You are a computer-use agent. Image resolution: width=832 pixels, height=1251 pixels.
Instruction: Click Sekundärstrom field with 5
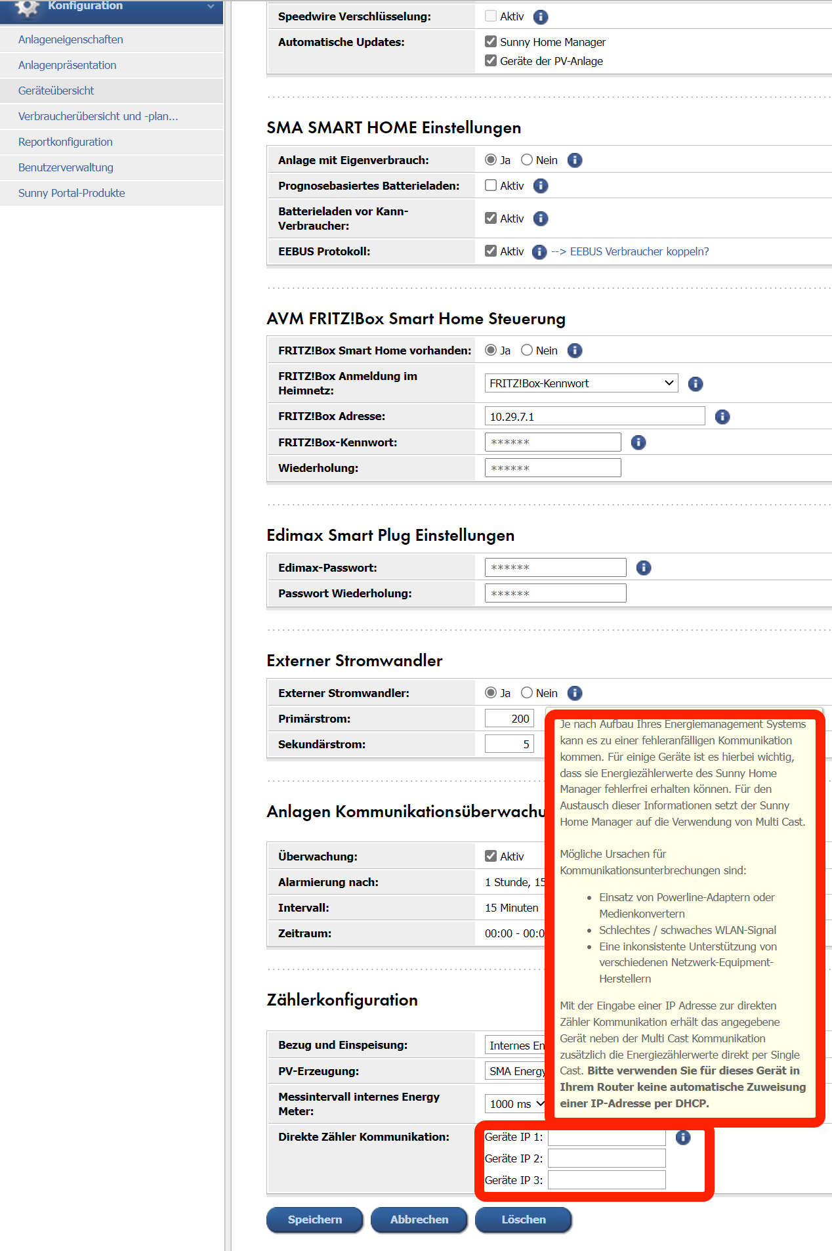(x=510, y=744)
